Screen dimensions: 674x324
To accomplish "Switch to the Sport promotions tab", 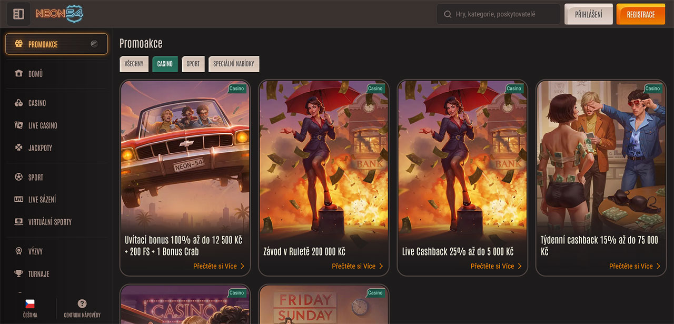I will click(x=193, y=64).
